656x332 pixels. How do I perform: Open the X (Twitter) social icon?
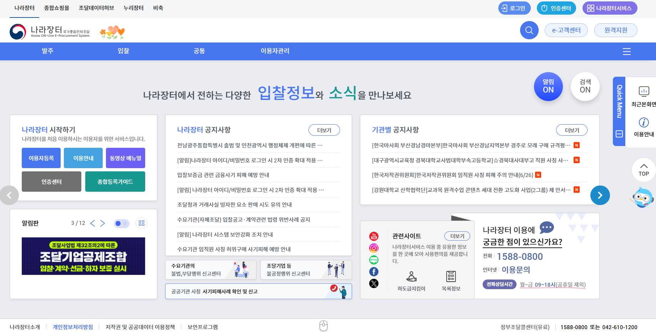click(x=374, y=283)
